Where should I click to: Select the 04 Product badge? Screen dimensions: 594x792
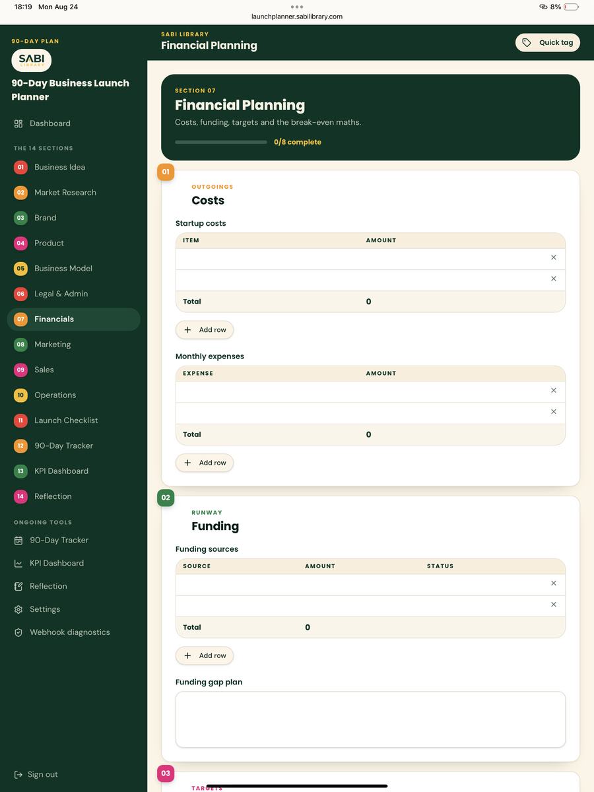pos(20,243)
